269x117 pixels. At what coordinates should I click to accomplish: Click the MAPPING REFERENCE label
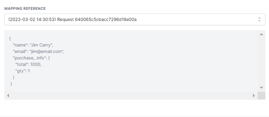point(25,9)
